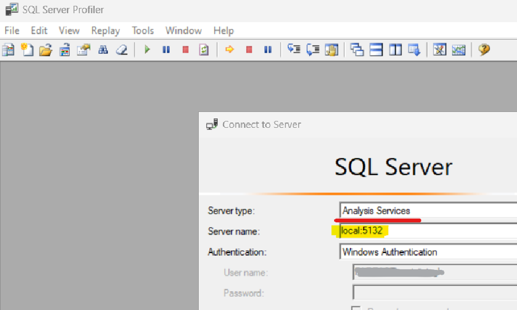Viewport: 517px width, 310px height.
Task: Open a trace file via folder icon
Action: click(x=45, y=50)
